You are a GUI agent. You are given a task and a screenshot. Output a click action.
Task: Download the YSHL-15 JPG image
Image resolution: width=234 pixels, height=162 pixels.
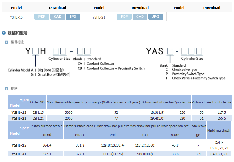73,16
